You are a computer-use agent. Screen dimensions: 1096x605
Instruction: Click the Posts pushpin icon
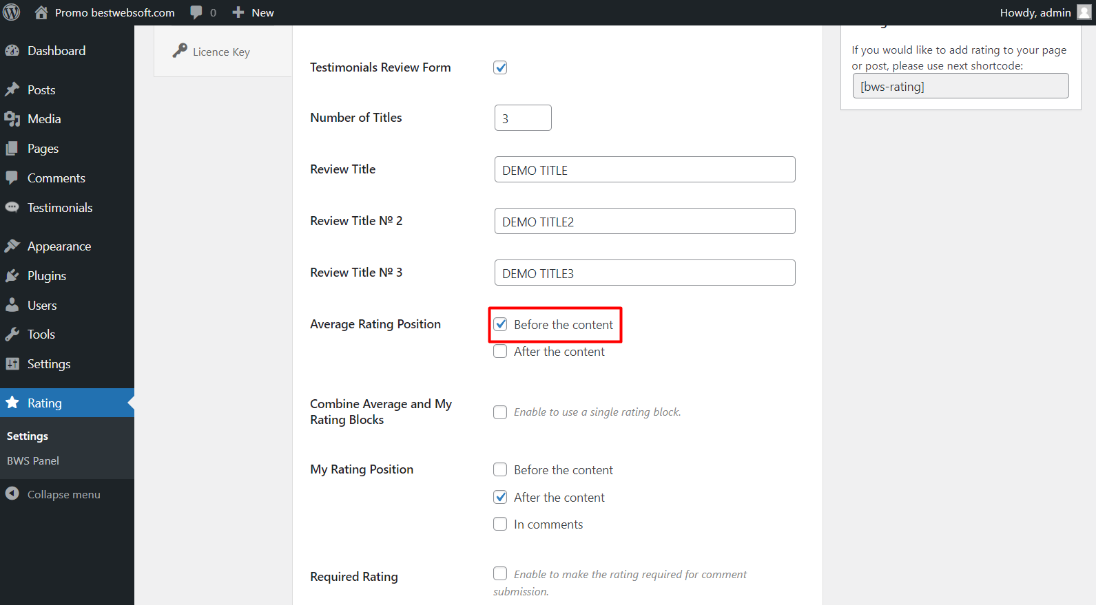[x=12, y=89]
